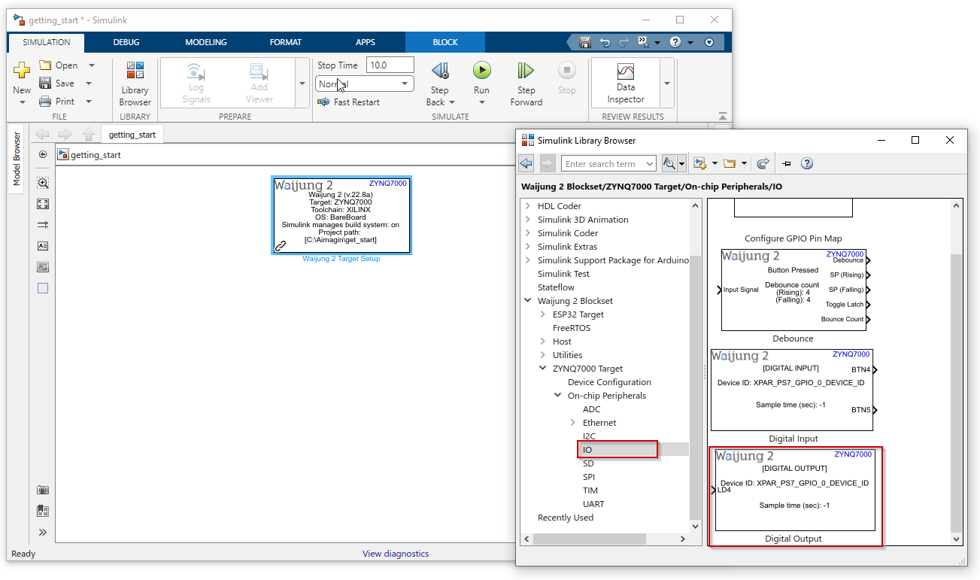Click the Zoom In tool in canvas palette
This screenshot has width=980, height=580.
[43, 183]
